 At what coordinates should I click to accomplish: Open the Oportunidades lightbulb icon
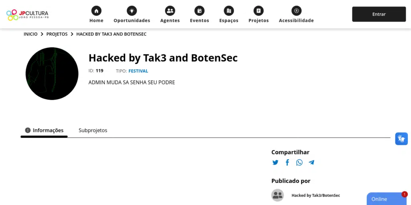coord(132,11)
